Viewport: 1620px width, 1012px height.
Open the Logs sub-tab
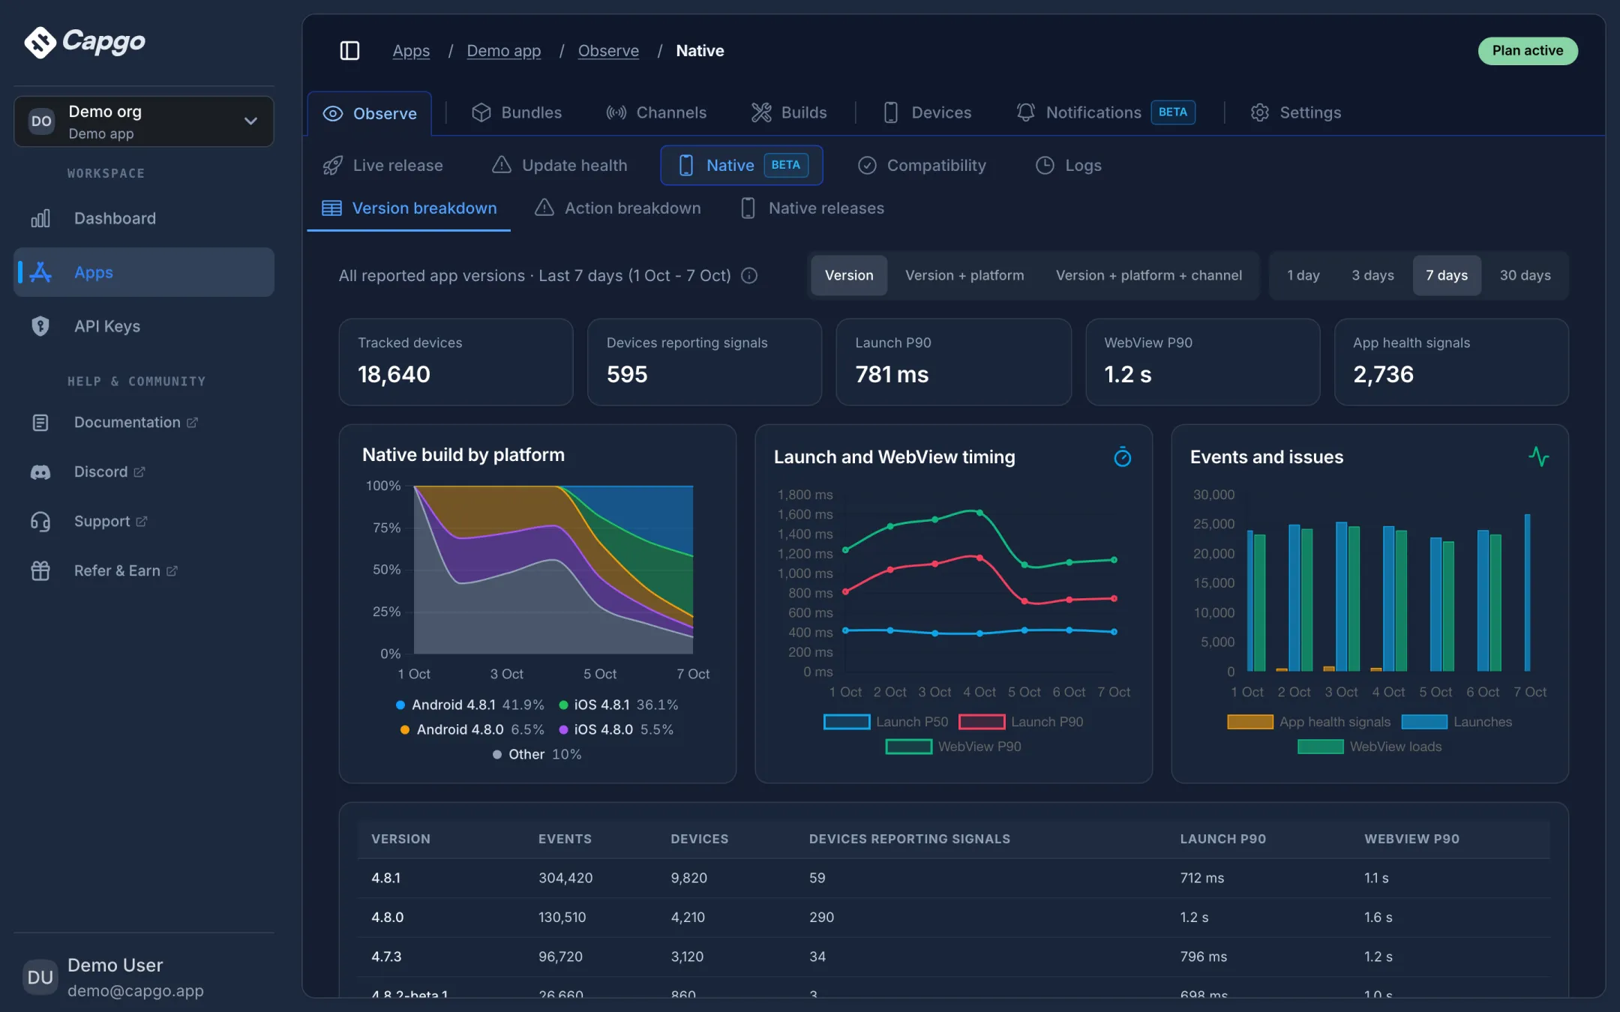point(1069,165)
